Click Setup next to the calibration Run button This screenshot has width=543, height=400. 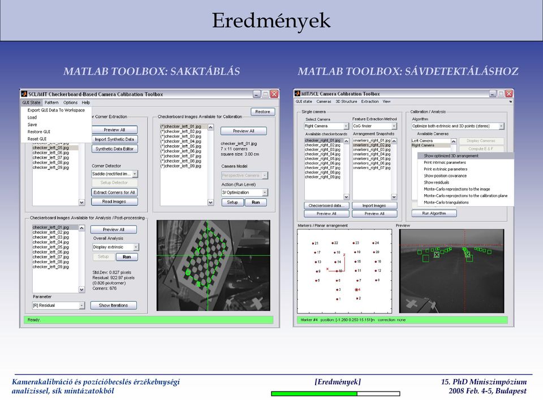pos(232,202)
